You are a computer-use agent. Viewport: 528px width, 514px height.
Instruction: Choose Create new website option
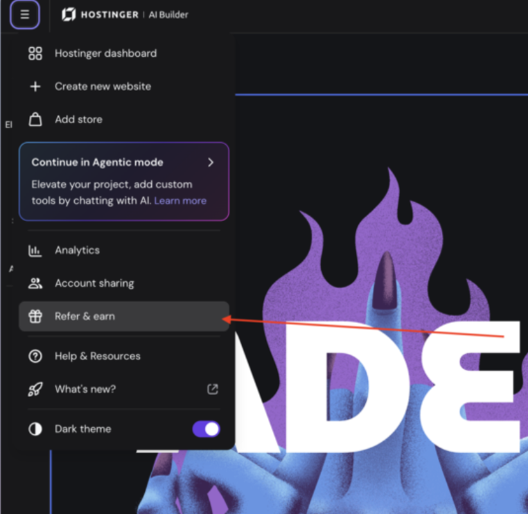click(124, 87)
